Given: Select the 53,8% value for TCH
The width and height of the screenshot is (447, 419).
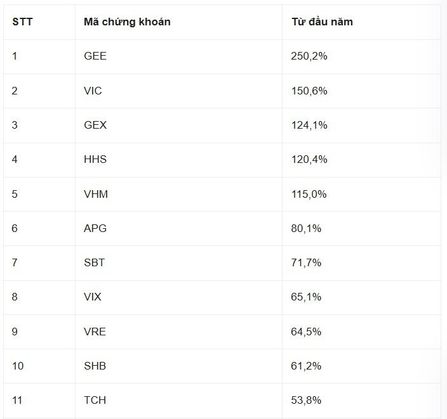Looking at the screenshot, I should click(307, 401).
